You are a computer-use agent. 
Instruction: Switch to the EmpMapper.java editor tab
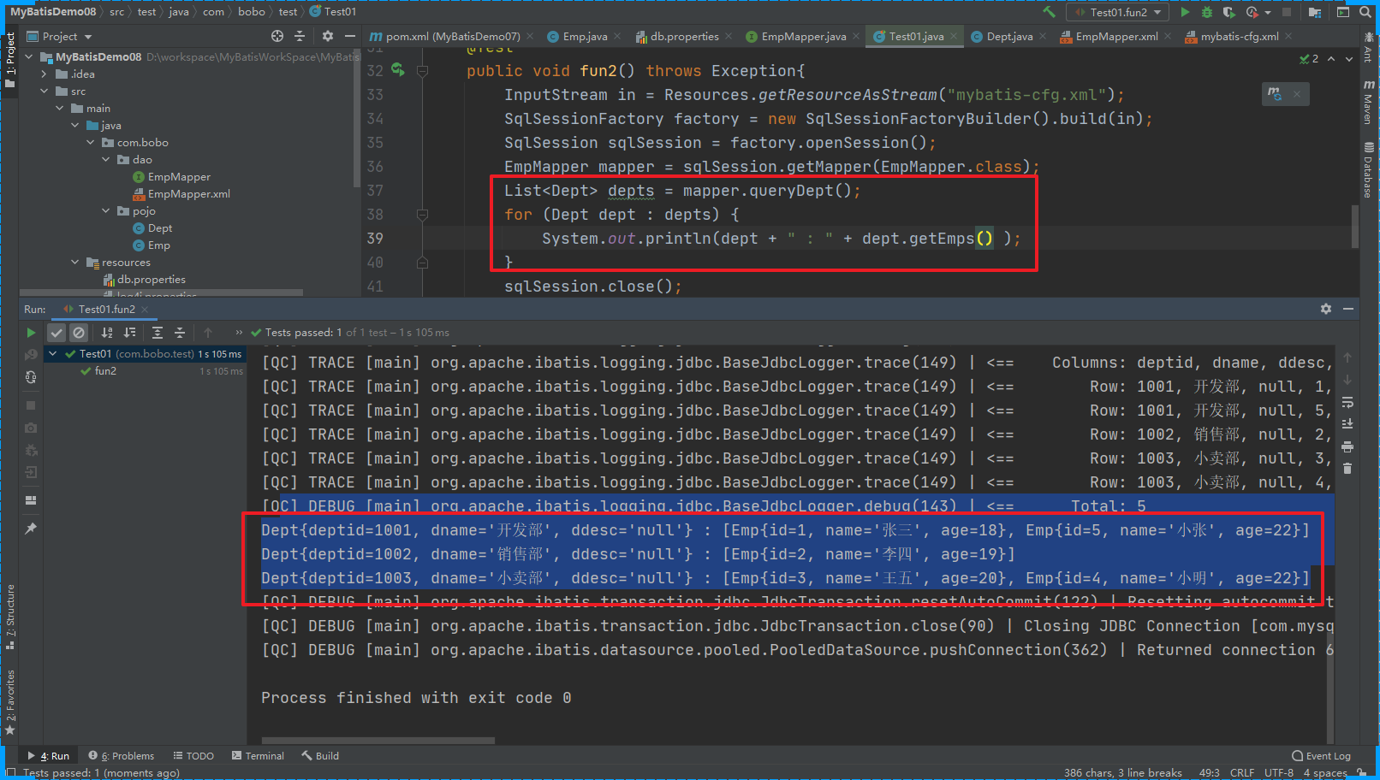pos(803,36)
